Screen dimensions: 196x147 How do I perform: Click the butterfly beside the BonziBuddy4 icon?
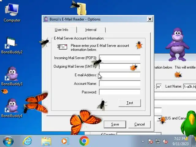tap(36, 103)
